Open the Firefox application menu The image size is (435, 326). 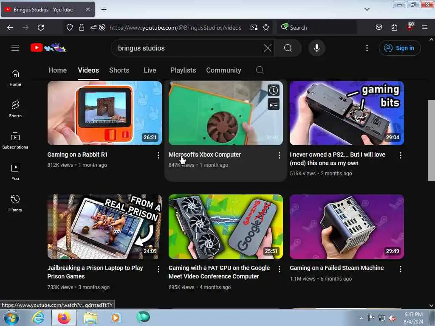pyautogui.click(x=425, y=27)
